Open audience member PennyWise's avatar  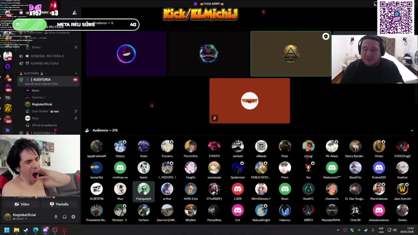[x=214, y=211]
